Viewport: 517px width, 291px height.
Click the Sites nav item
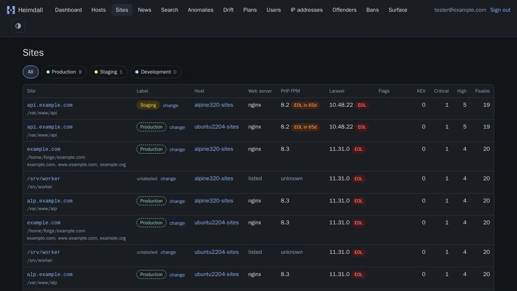click(x=122, y=10)
